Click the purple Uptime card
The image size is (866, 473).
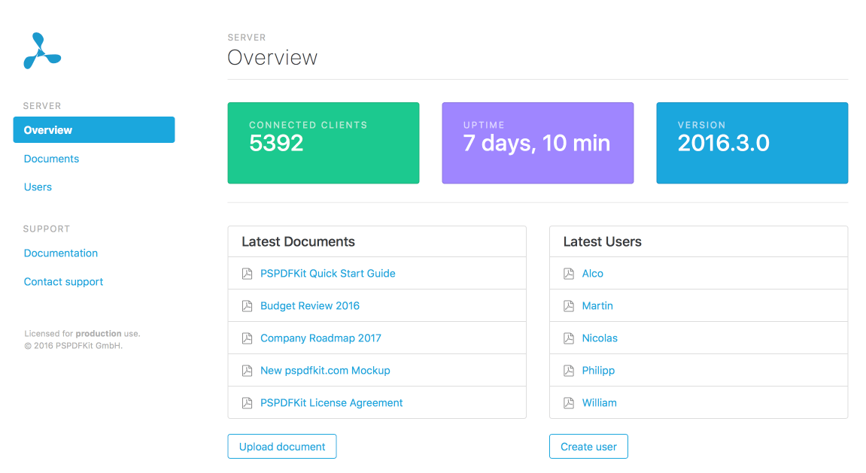[537, 143]
